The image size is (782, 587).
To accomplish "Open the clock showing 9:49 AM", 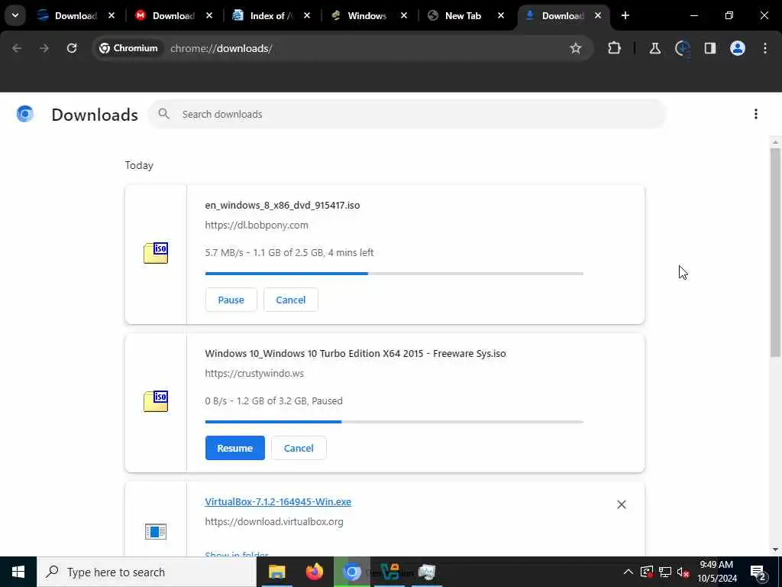I will [x=716, y=572].
